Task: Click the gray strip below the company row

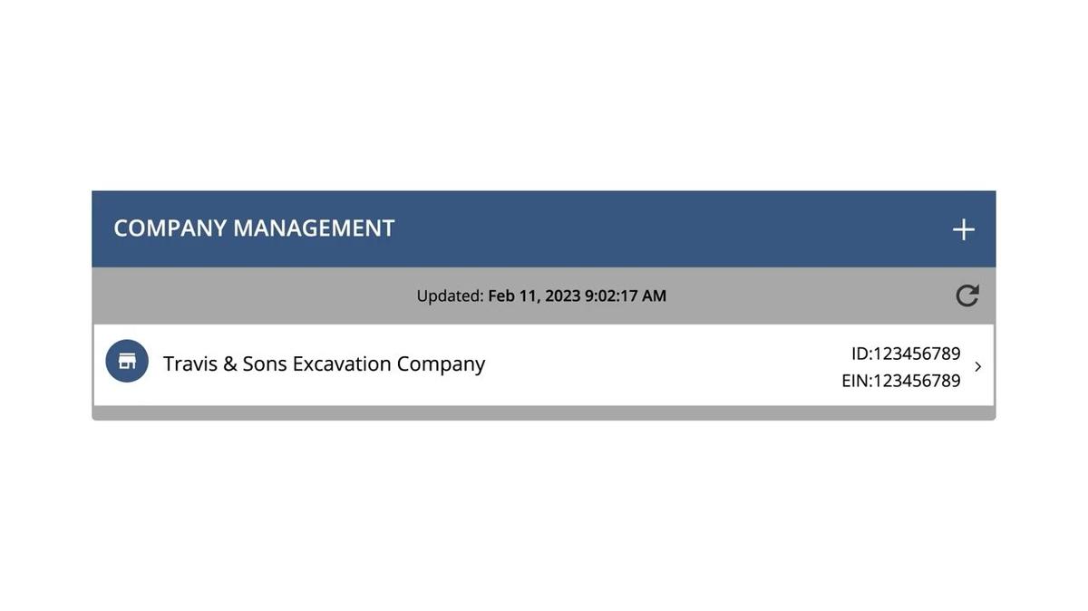Action: point(544,413)
